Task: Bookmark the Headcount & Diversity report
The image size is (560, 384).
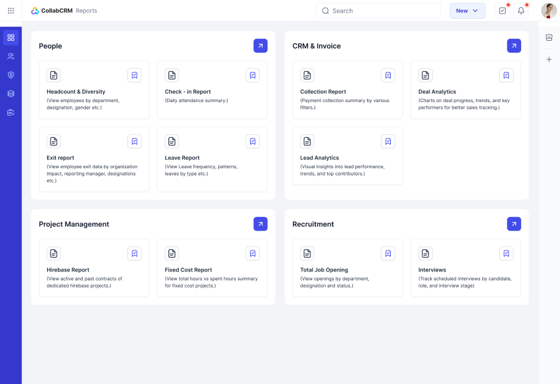Action: (135, 75)
